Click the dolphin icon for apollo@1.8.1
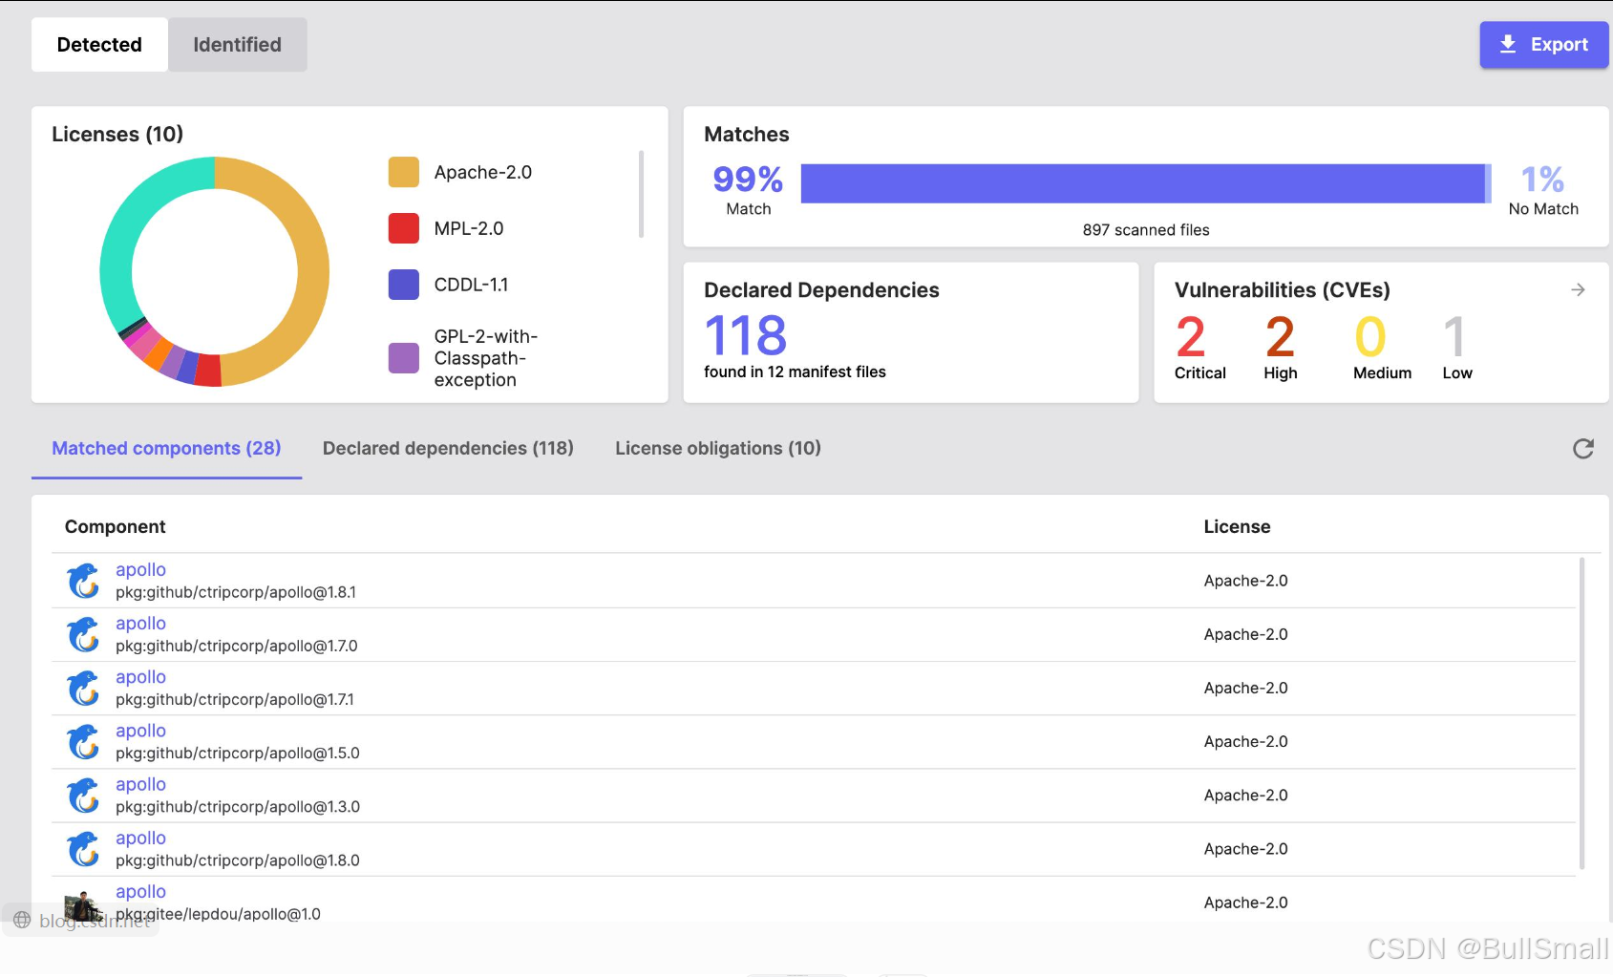The height and width of the screenshot is (977, 1613). coord(84,581)
